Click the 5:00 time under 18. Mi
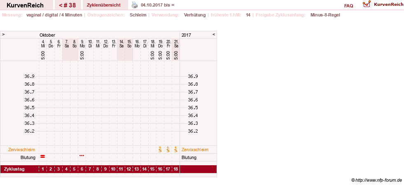Image resolution: width=404 pixels, height=185 pixels. [x=152, y=55]
